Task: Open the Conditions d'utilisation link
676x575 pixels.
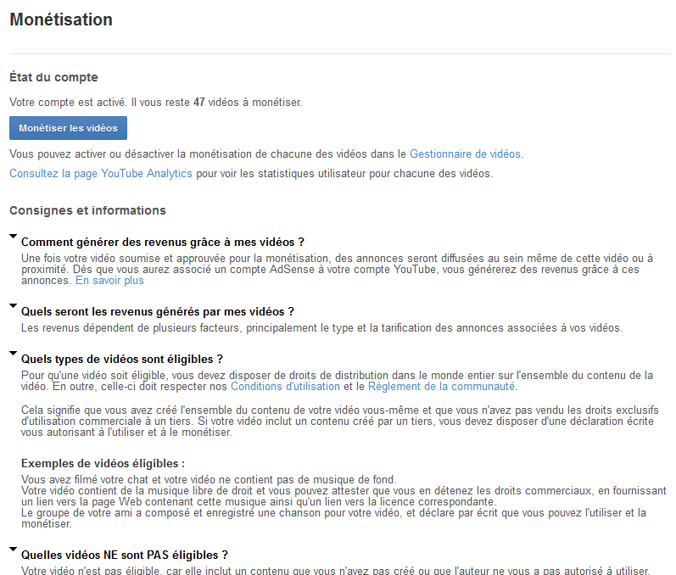Action: pos(285,387)
